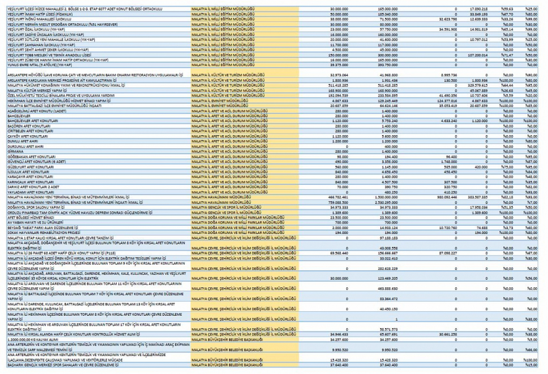548x374 pixels.
Task: Select ARSLANTEPE KARŞILAMA MERKEZİ project row name
Action: [62, 80]
